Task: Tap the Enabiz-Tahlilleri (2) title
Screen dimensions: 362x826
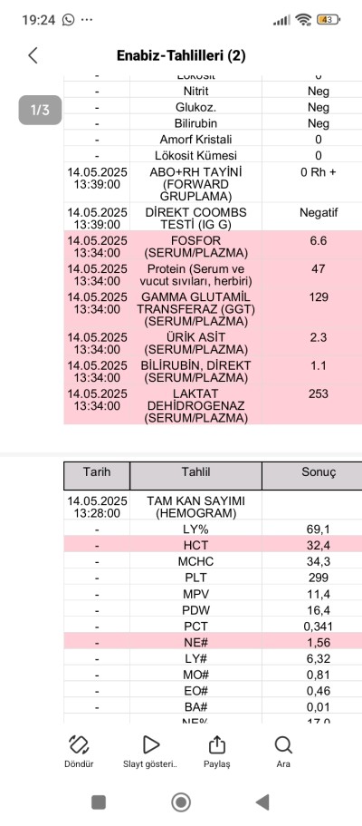Action: click(181, 55)
